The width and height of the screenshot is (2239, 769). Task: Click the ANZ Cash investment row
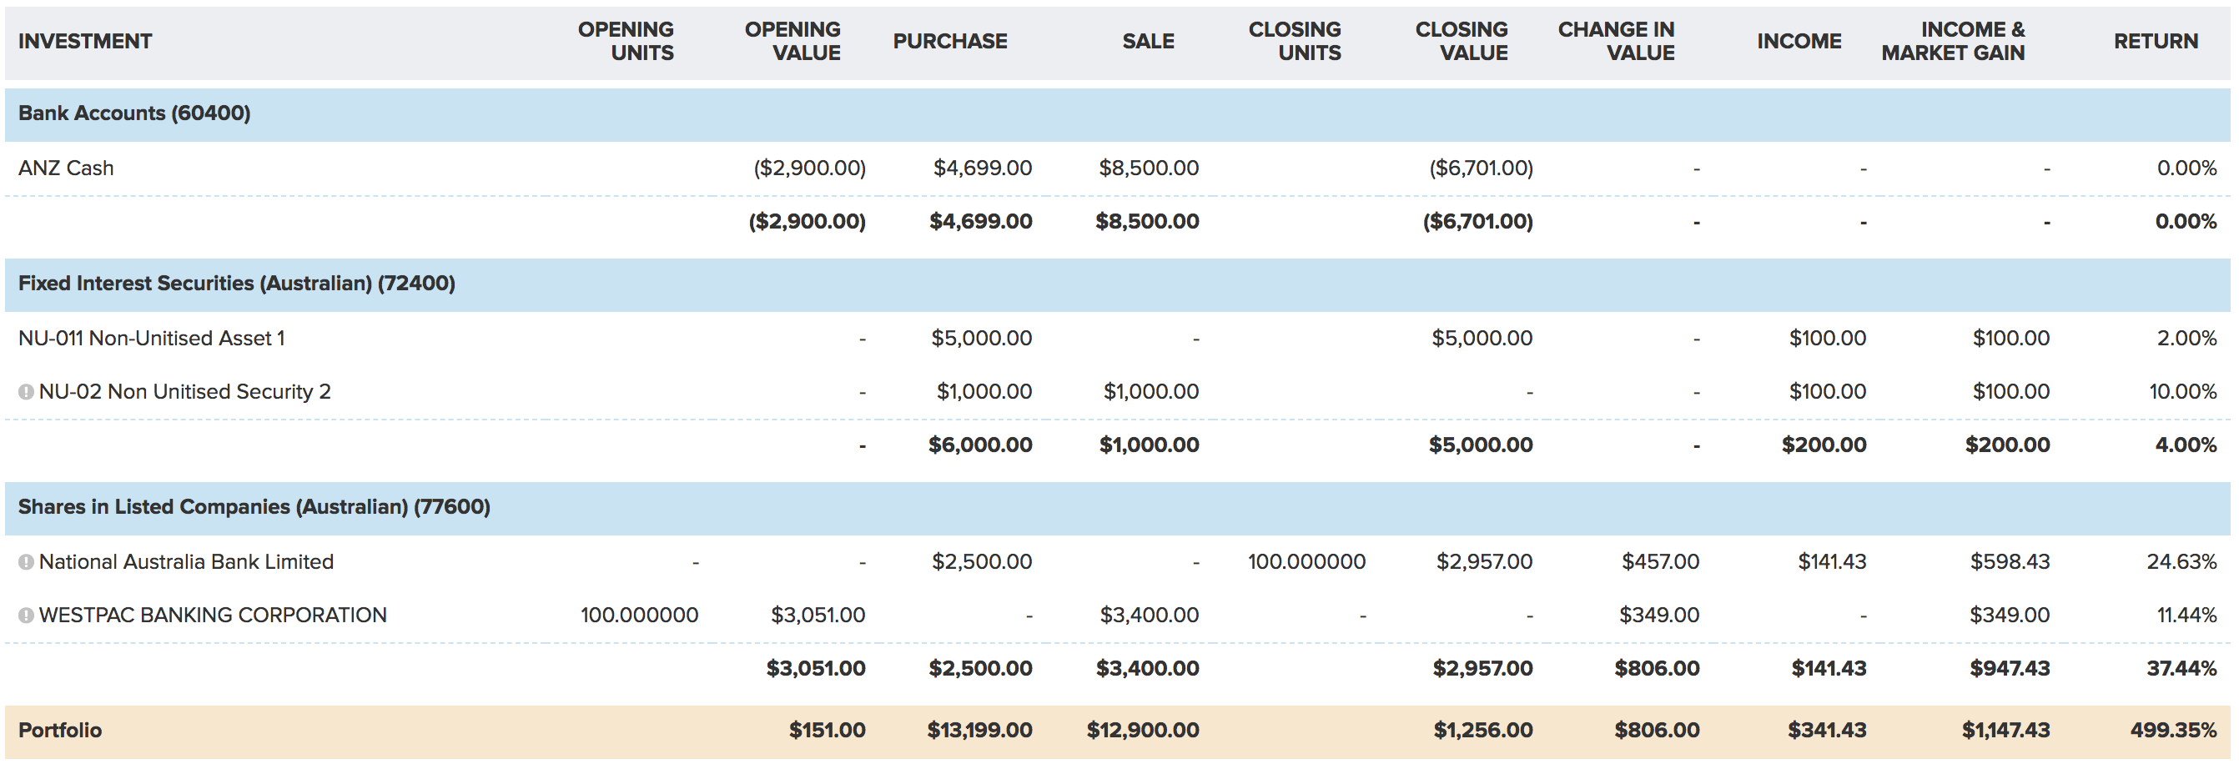(66, 168)
